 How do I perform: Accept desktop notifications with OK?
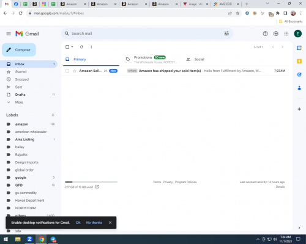(78, 223)
